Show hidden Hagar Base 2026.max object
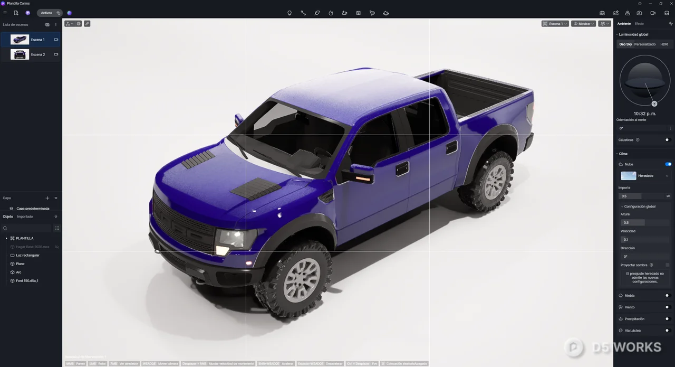Screen dimensions: 675x367 tap(57, 247)
